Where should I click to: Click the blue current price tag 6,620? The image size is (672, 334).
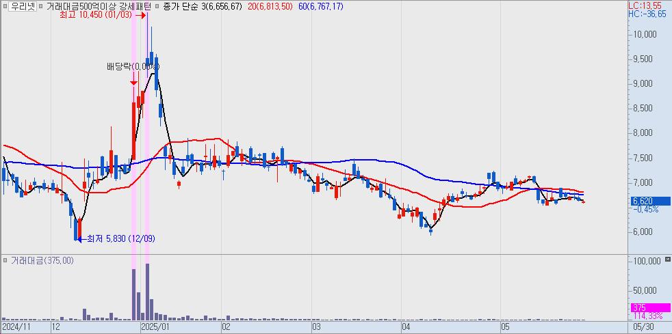[x=649, y=201]
